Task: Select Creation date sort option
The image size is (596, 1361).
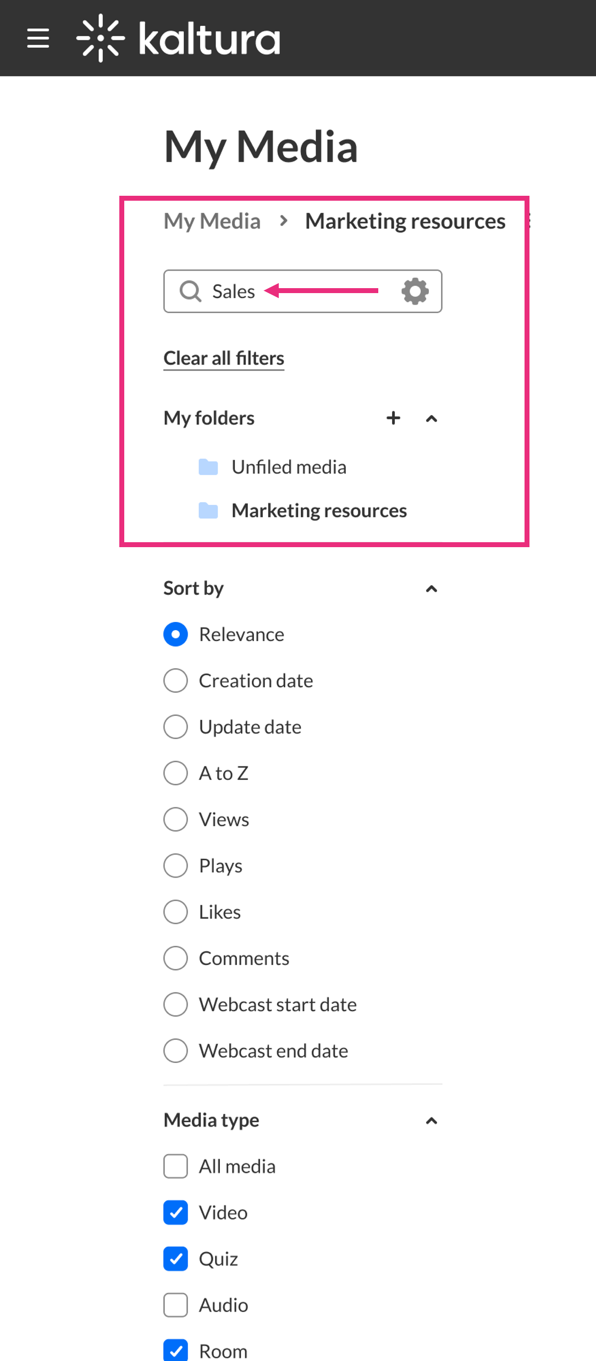Action: click(x=176, y=681)
